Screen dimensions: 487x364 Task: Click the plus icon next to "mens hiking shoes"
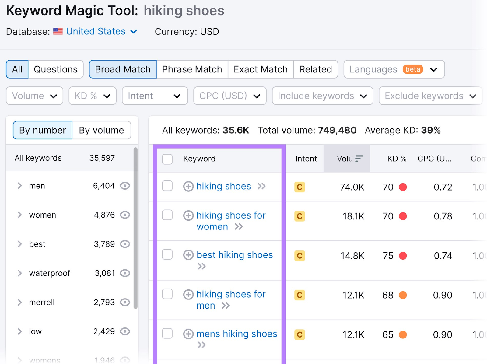(188, 334)
